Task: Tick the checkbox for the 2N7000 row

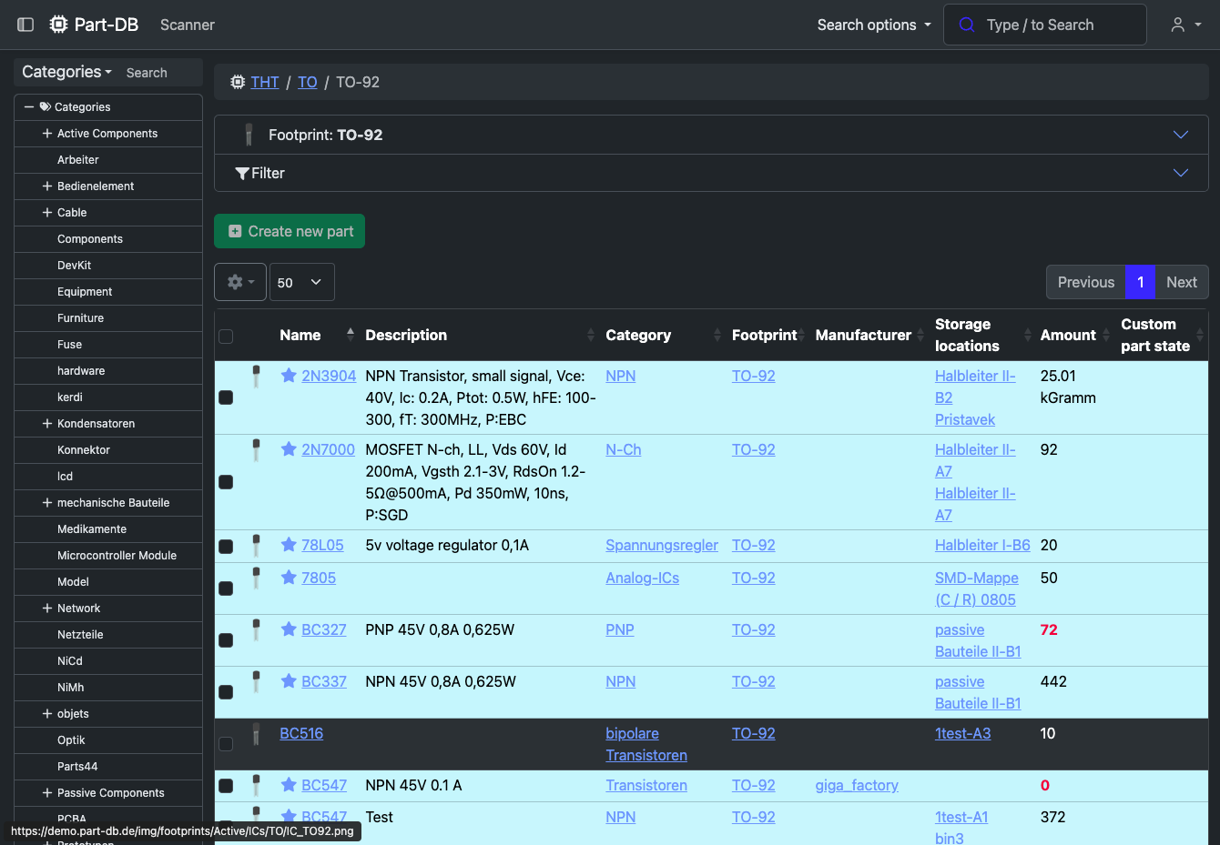Action: pyautogui.click(x=226, y=482)
